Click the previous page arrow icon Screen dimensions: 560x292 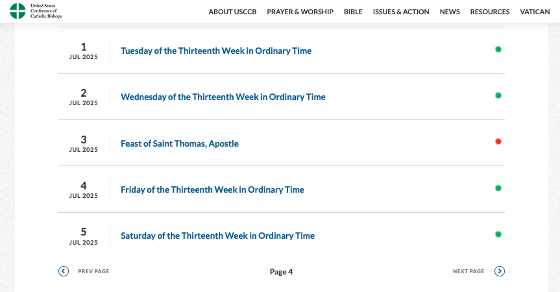pyautogui.click(x=64, y=271)
